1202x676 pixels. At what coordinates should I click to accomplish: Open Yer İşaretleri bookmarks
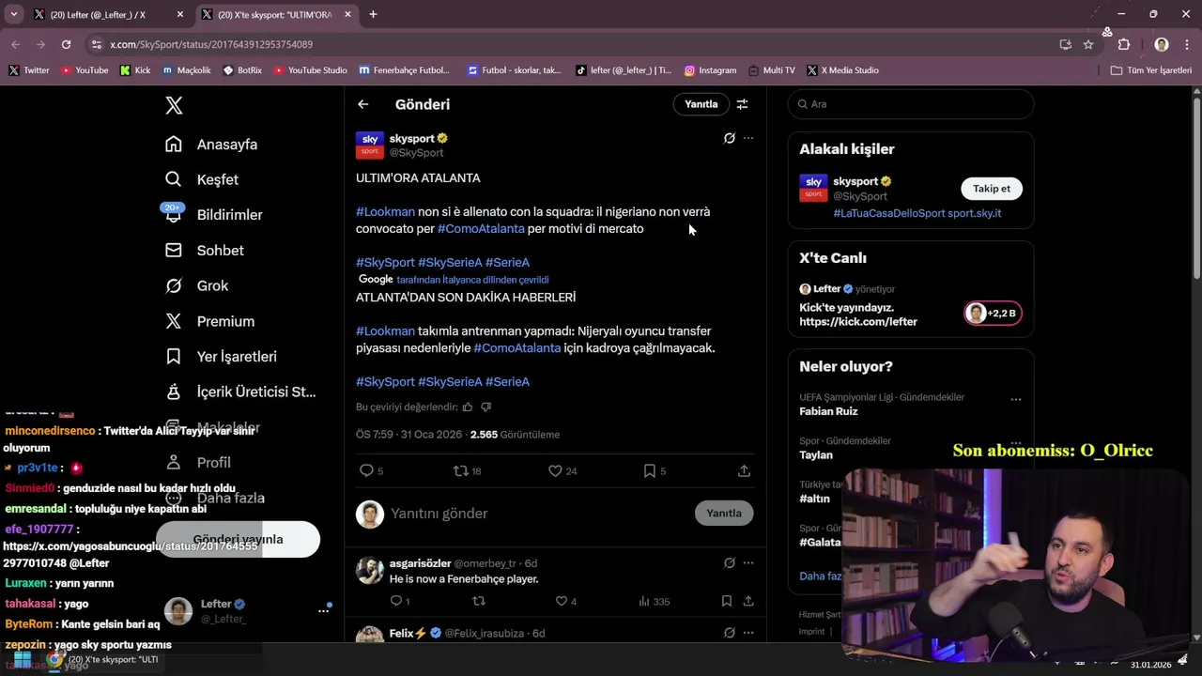pos(222,357)
